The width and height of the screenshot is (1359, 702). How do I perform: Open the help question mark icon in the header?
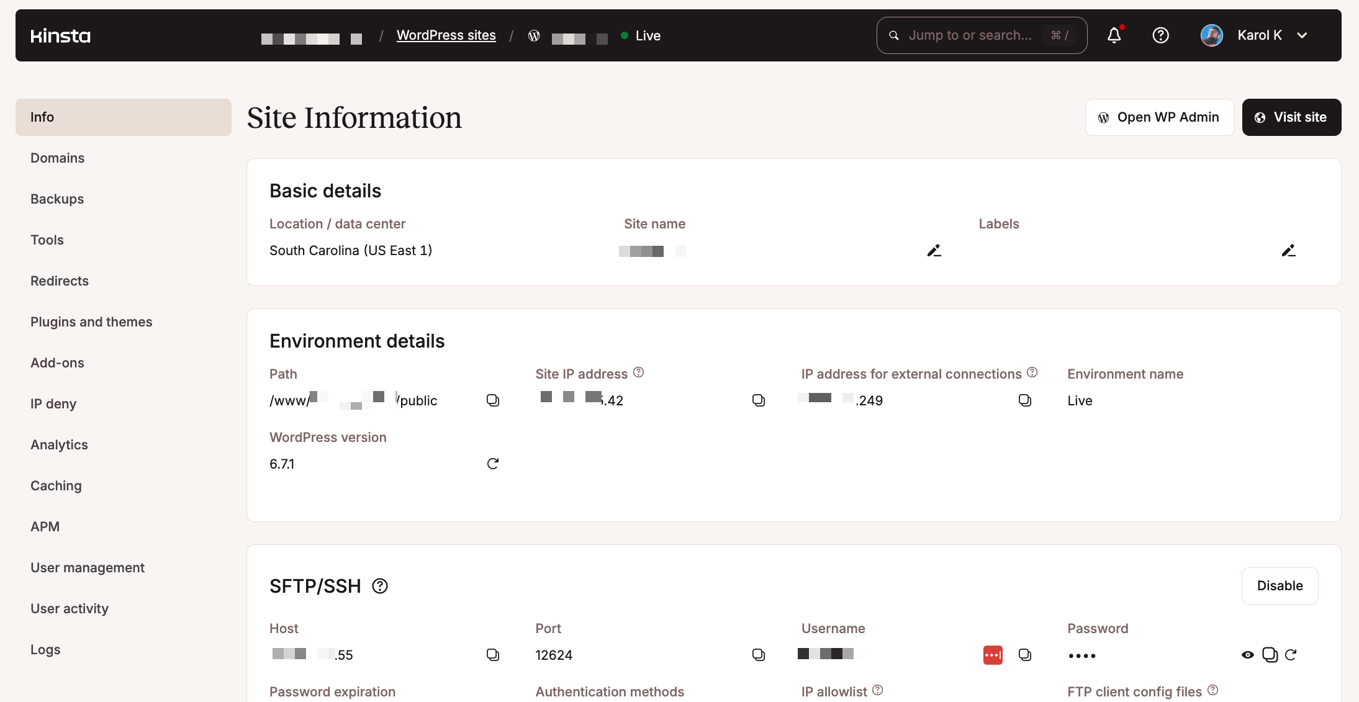[x=1160, y=35]
